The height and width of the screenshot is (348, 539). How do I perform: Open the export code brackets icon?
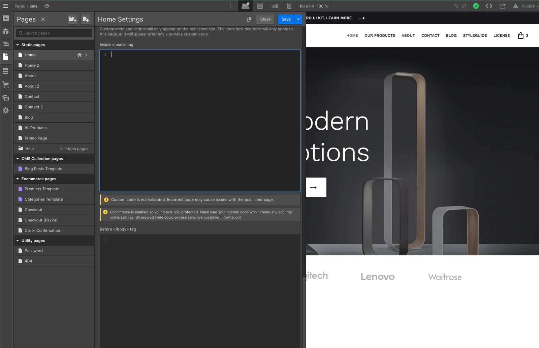pos(489,6)
